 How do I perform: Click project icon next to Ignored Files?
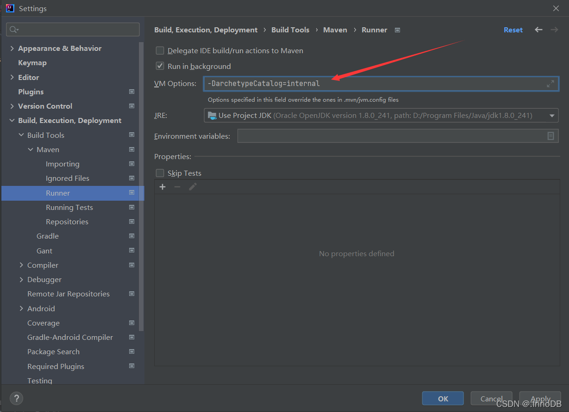coord(131,178)
